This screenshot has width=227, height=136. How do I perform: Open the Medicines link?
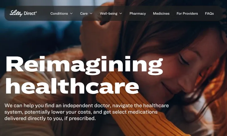(x=161, y=13)
